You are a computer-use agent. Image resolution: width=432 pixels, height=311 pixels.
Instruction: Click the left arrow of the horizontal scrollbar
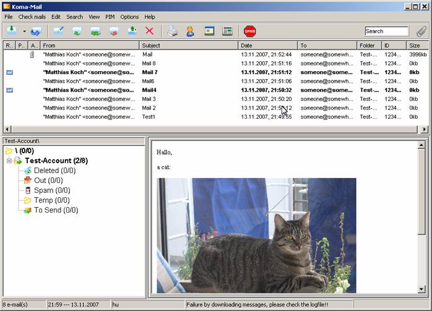[7, 129]
